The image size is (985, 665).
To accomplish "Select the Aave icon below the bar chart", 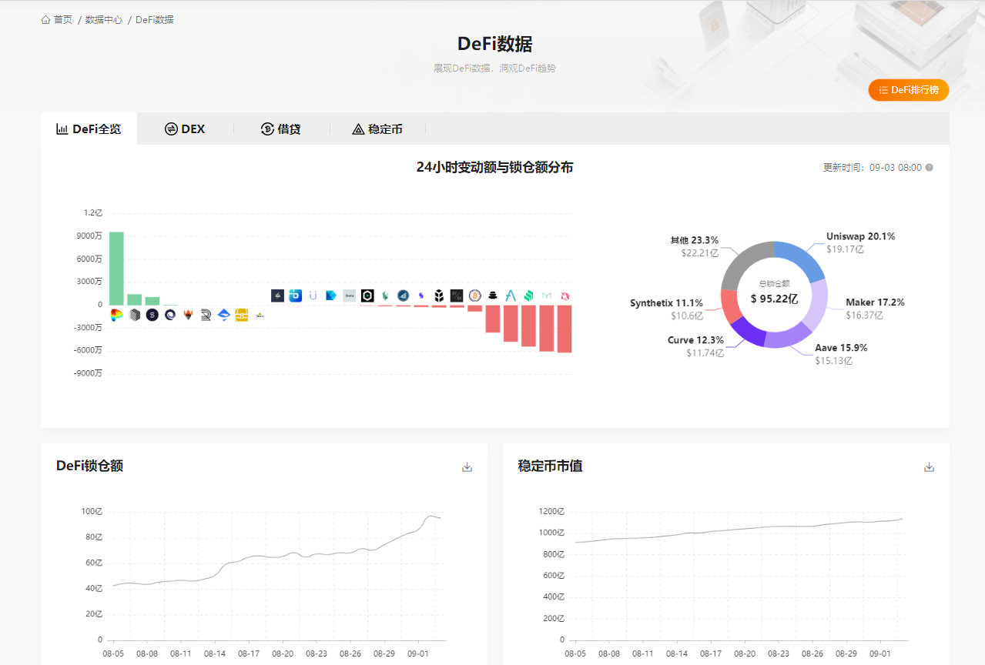I will pos(511,295).
